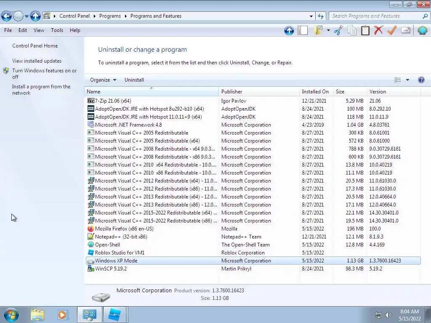Go to Control Panel Home
The width and height of the screenshot is (431, 323).
point(35,46)
